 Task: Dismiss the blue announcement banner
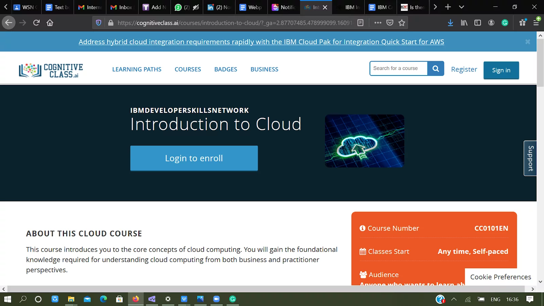point(528,41)
